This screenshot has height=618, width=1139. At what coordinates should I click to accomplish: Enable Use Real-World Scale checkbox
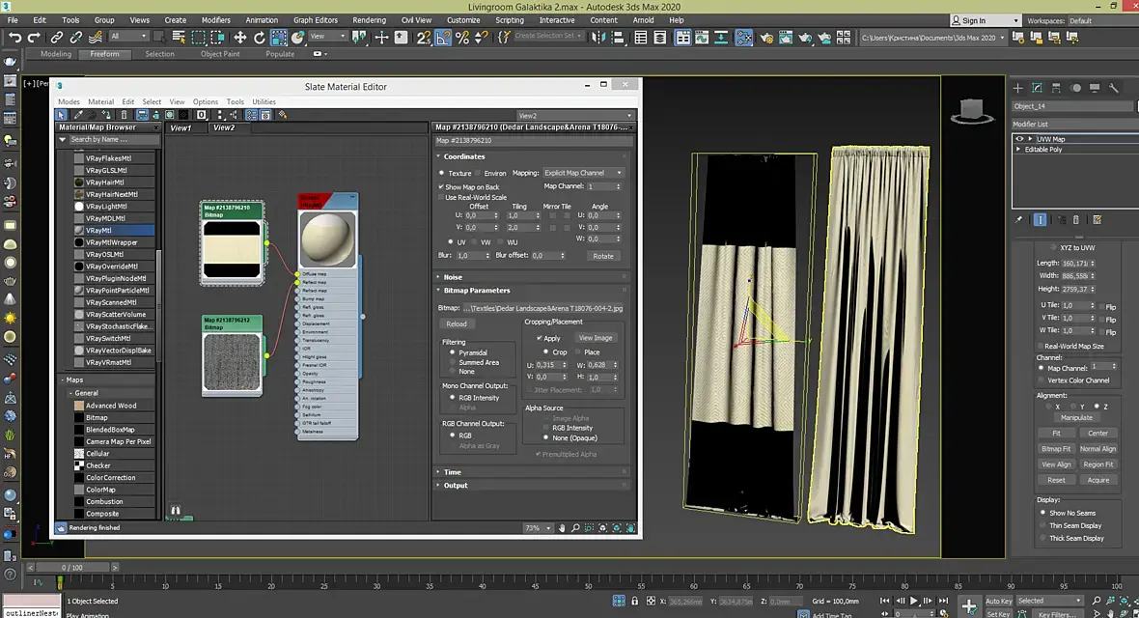pos(441,197)
